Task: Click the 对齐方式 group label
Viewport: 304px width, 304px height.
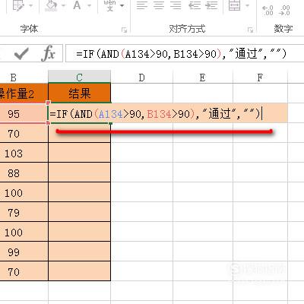Action: click(x=187, y=29)
